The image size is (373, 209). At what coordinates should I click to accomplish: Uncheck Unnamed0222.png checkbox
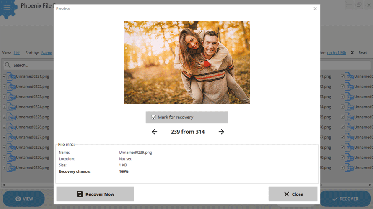point(4,87)
